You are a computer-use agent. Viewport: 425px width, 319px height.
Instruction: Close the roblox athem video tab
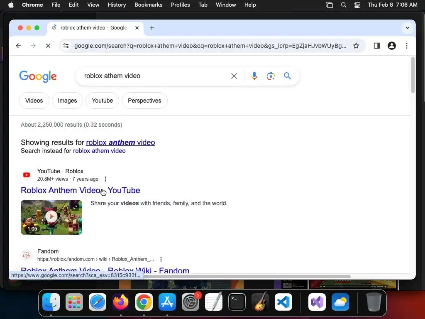click(137, 28)
